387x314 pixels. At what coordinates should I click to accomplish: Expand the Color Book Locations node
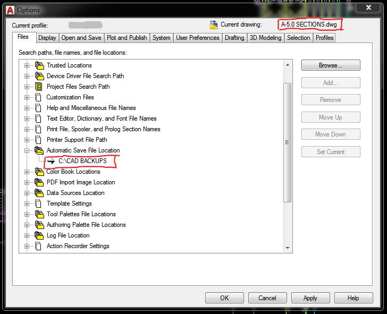coord(27,172)
